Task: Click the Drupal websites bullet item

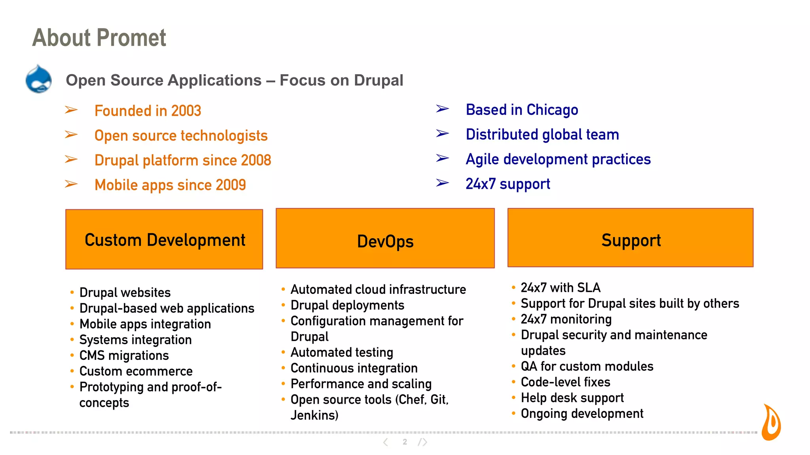Action: (125, 293)
